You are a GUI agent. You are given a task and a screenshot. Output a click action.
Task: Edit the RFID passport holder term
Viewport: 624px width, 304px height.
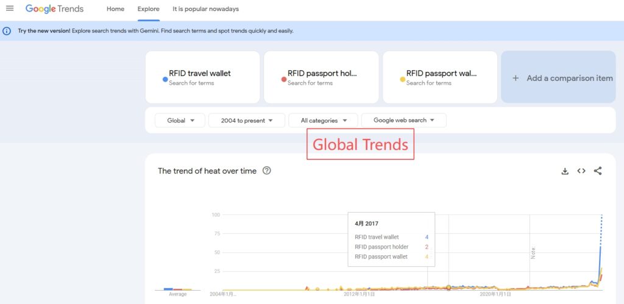pyautogui.click(x=322, y=74)
